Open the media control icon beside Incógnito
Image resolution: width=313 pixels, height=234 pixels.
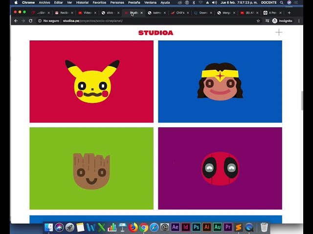click(x=267, y=20)
